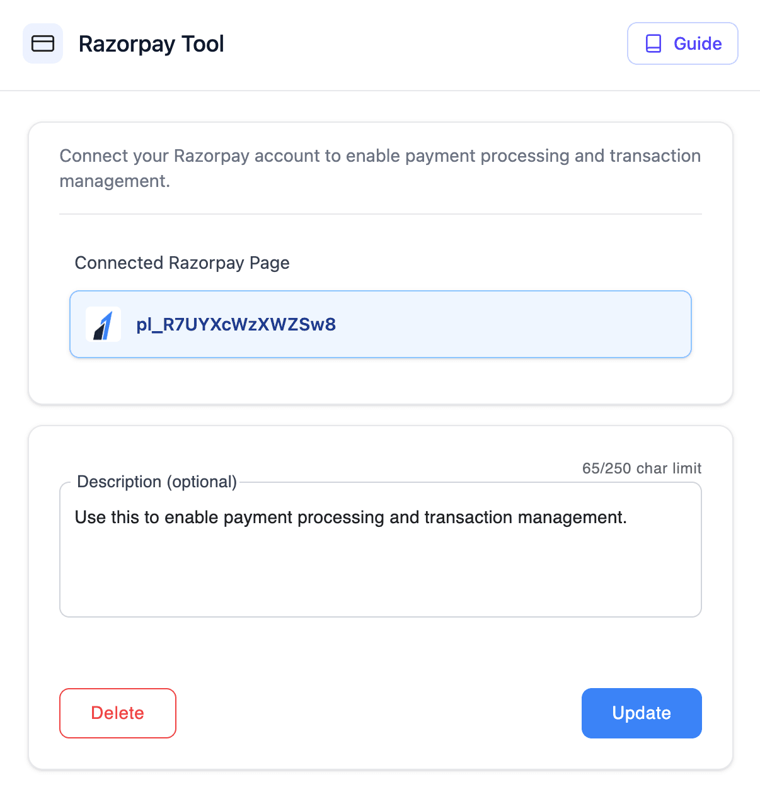This screenshot has height=797, width=760.
Task: Click the blue Update button
Action: click(x=641, y=713)
